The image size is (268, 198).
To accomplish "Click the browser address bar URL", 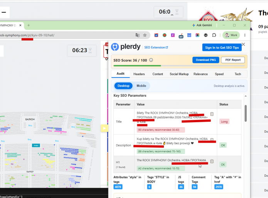I will click(27, 35).
